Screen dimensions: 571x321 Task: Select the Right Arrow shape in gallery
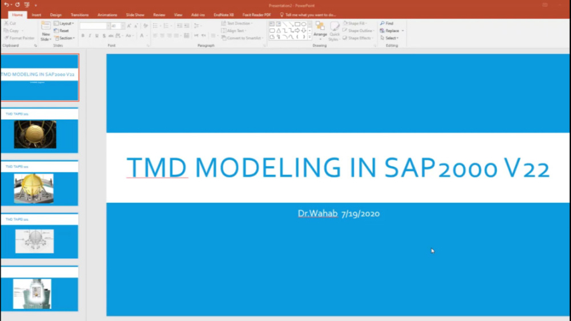click(x=297, y=30)
